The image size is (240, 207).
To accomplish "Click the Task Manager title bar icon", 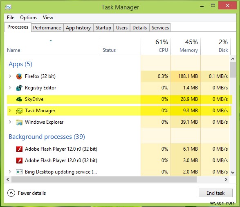I will coord(8,7).
